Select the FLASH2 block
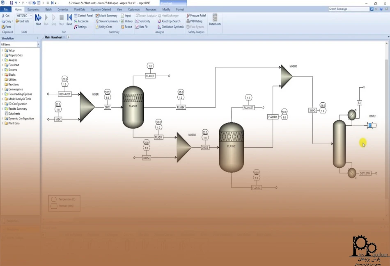390x266 pixels. (x=231, y=147)
